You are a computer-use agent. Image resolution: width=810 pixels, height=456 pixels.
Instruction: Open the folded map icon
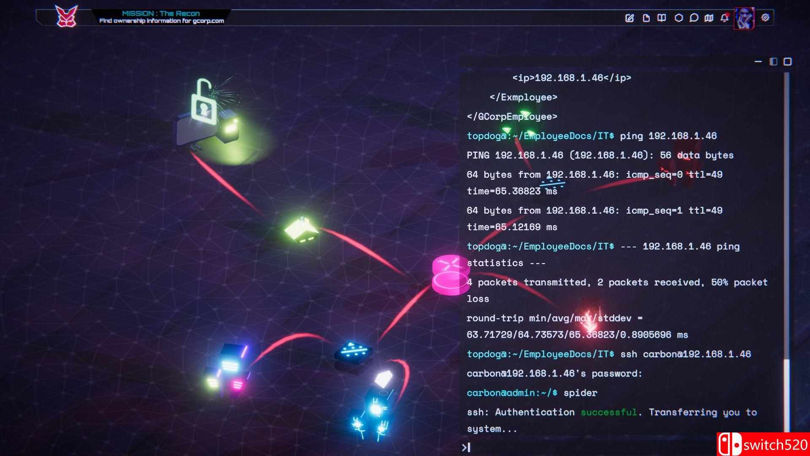[709, 18]
